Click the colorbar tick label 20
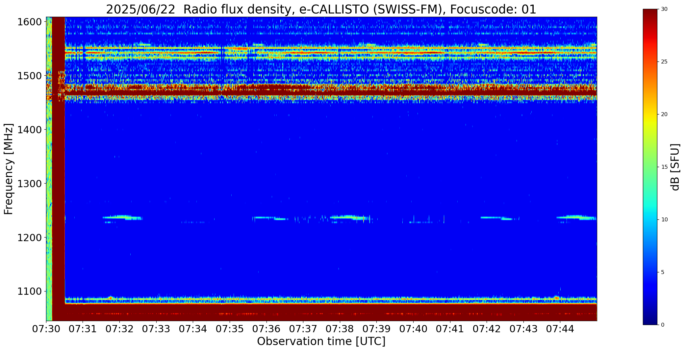 point(664,114)
